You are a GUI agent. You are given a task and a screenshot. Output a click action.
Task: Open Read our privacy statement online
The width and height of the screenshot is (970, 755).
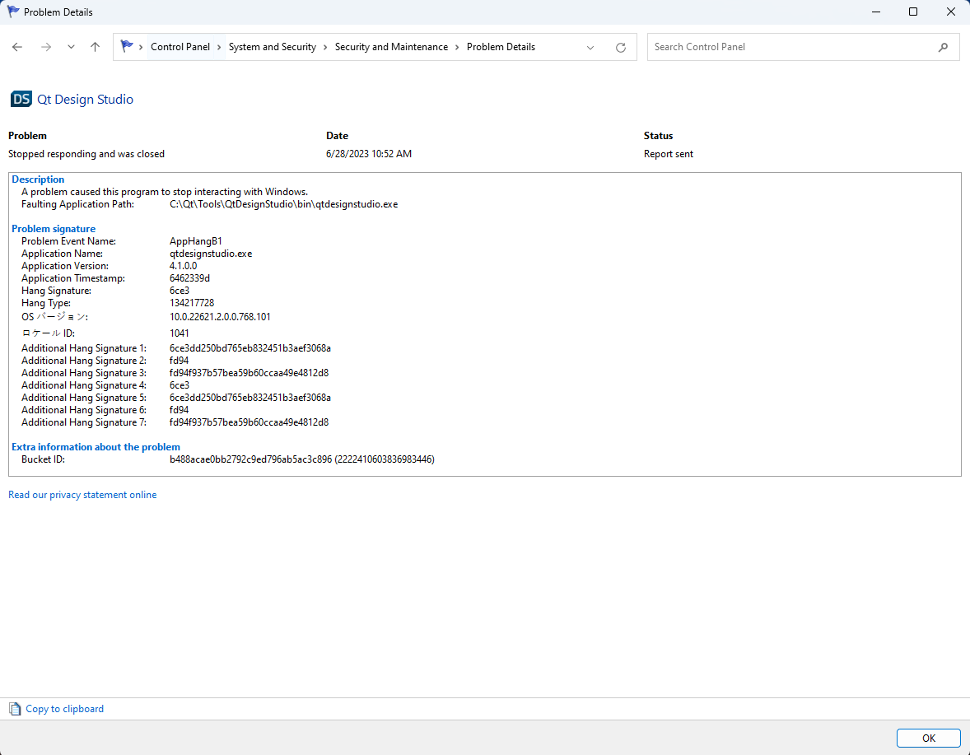click(82, 495)
